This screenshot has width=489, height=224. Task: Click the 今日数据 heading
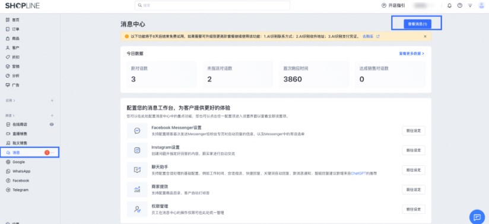(x=135, y=53)
